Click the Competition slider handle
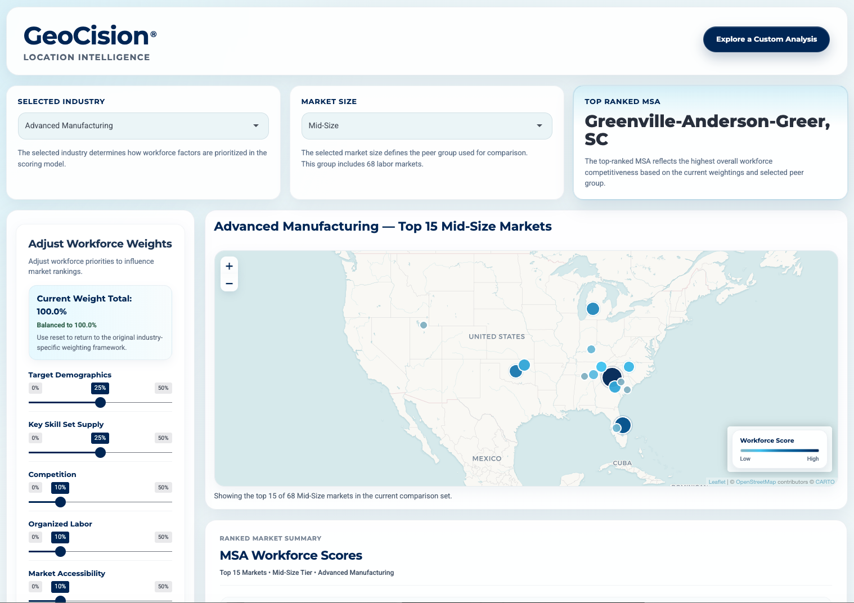The image size is (854, 603). (x=60, y=502)
